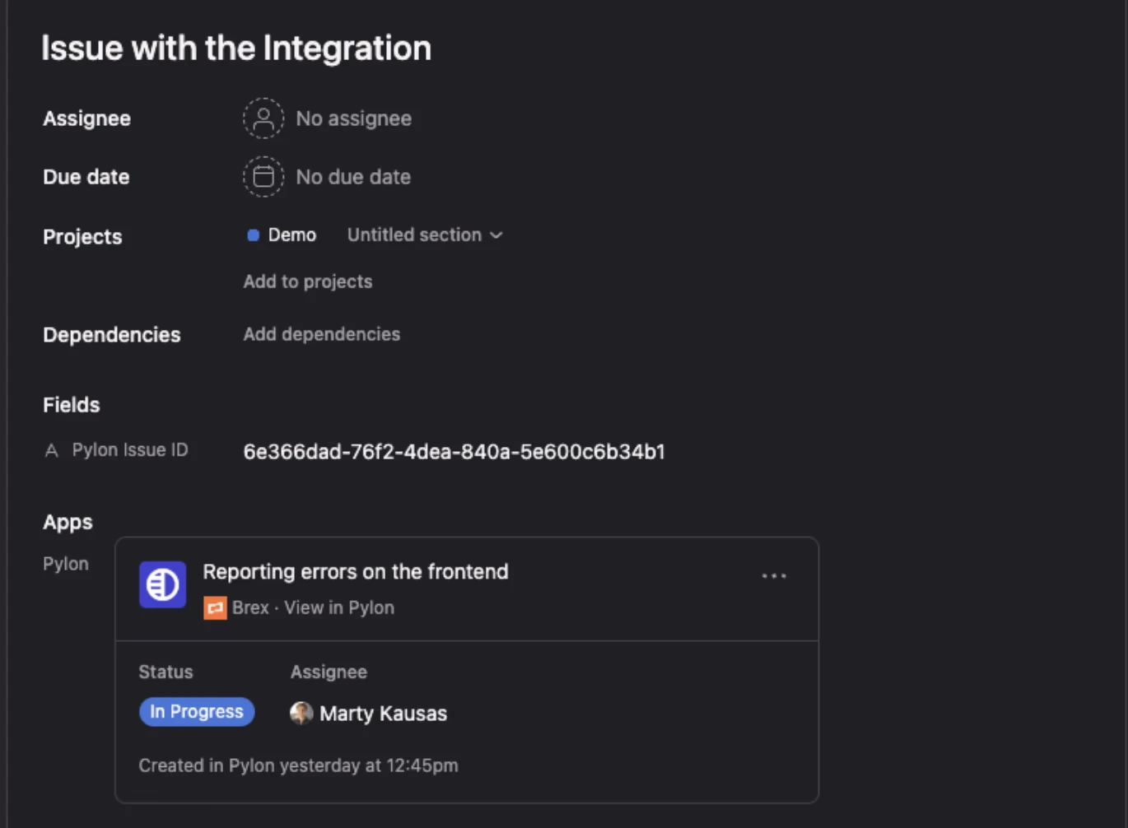Expand the Untitled section dropdown
Screen dimensions: 1128x828
[424, 235]
